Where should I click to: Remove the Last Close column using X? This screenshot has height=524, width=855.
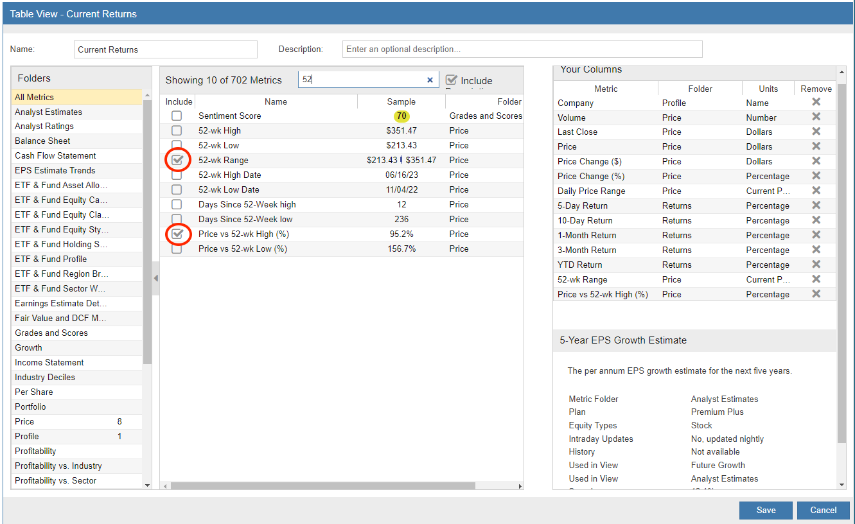coord(816,132)
